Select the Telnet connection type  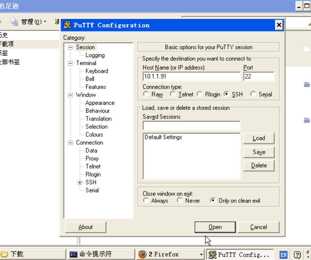(x=173, y=94)
